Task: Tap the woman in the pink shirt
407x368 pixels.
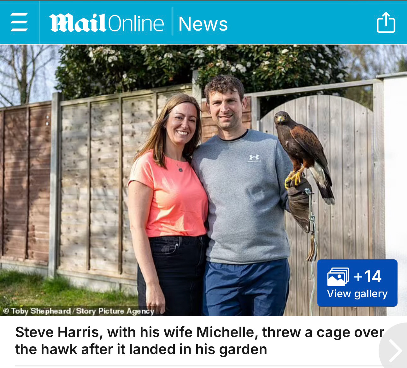Action: tap(169, 205)
